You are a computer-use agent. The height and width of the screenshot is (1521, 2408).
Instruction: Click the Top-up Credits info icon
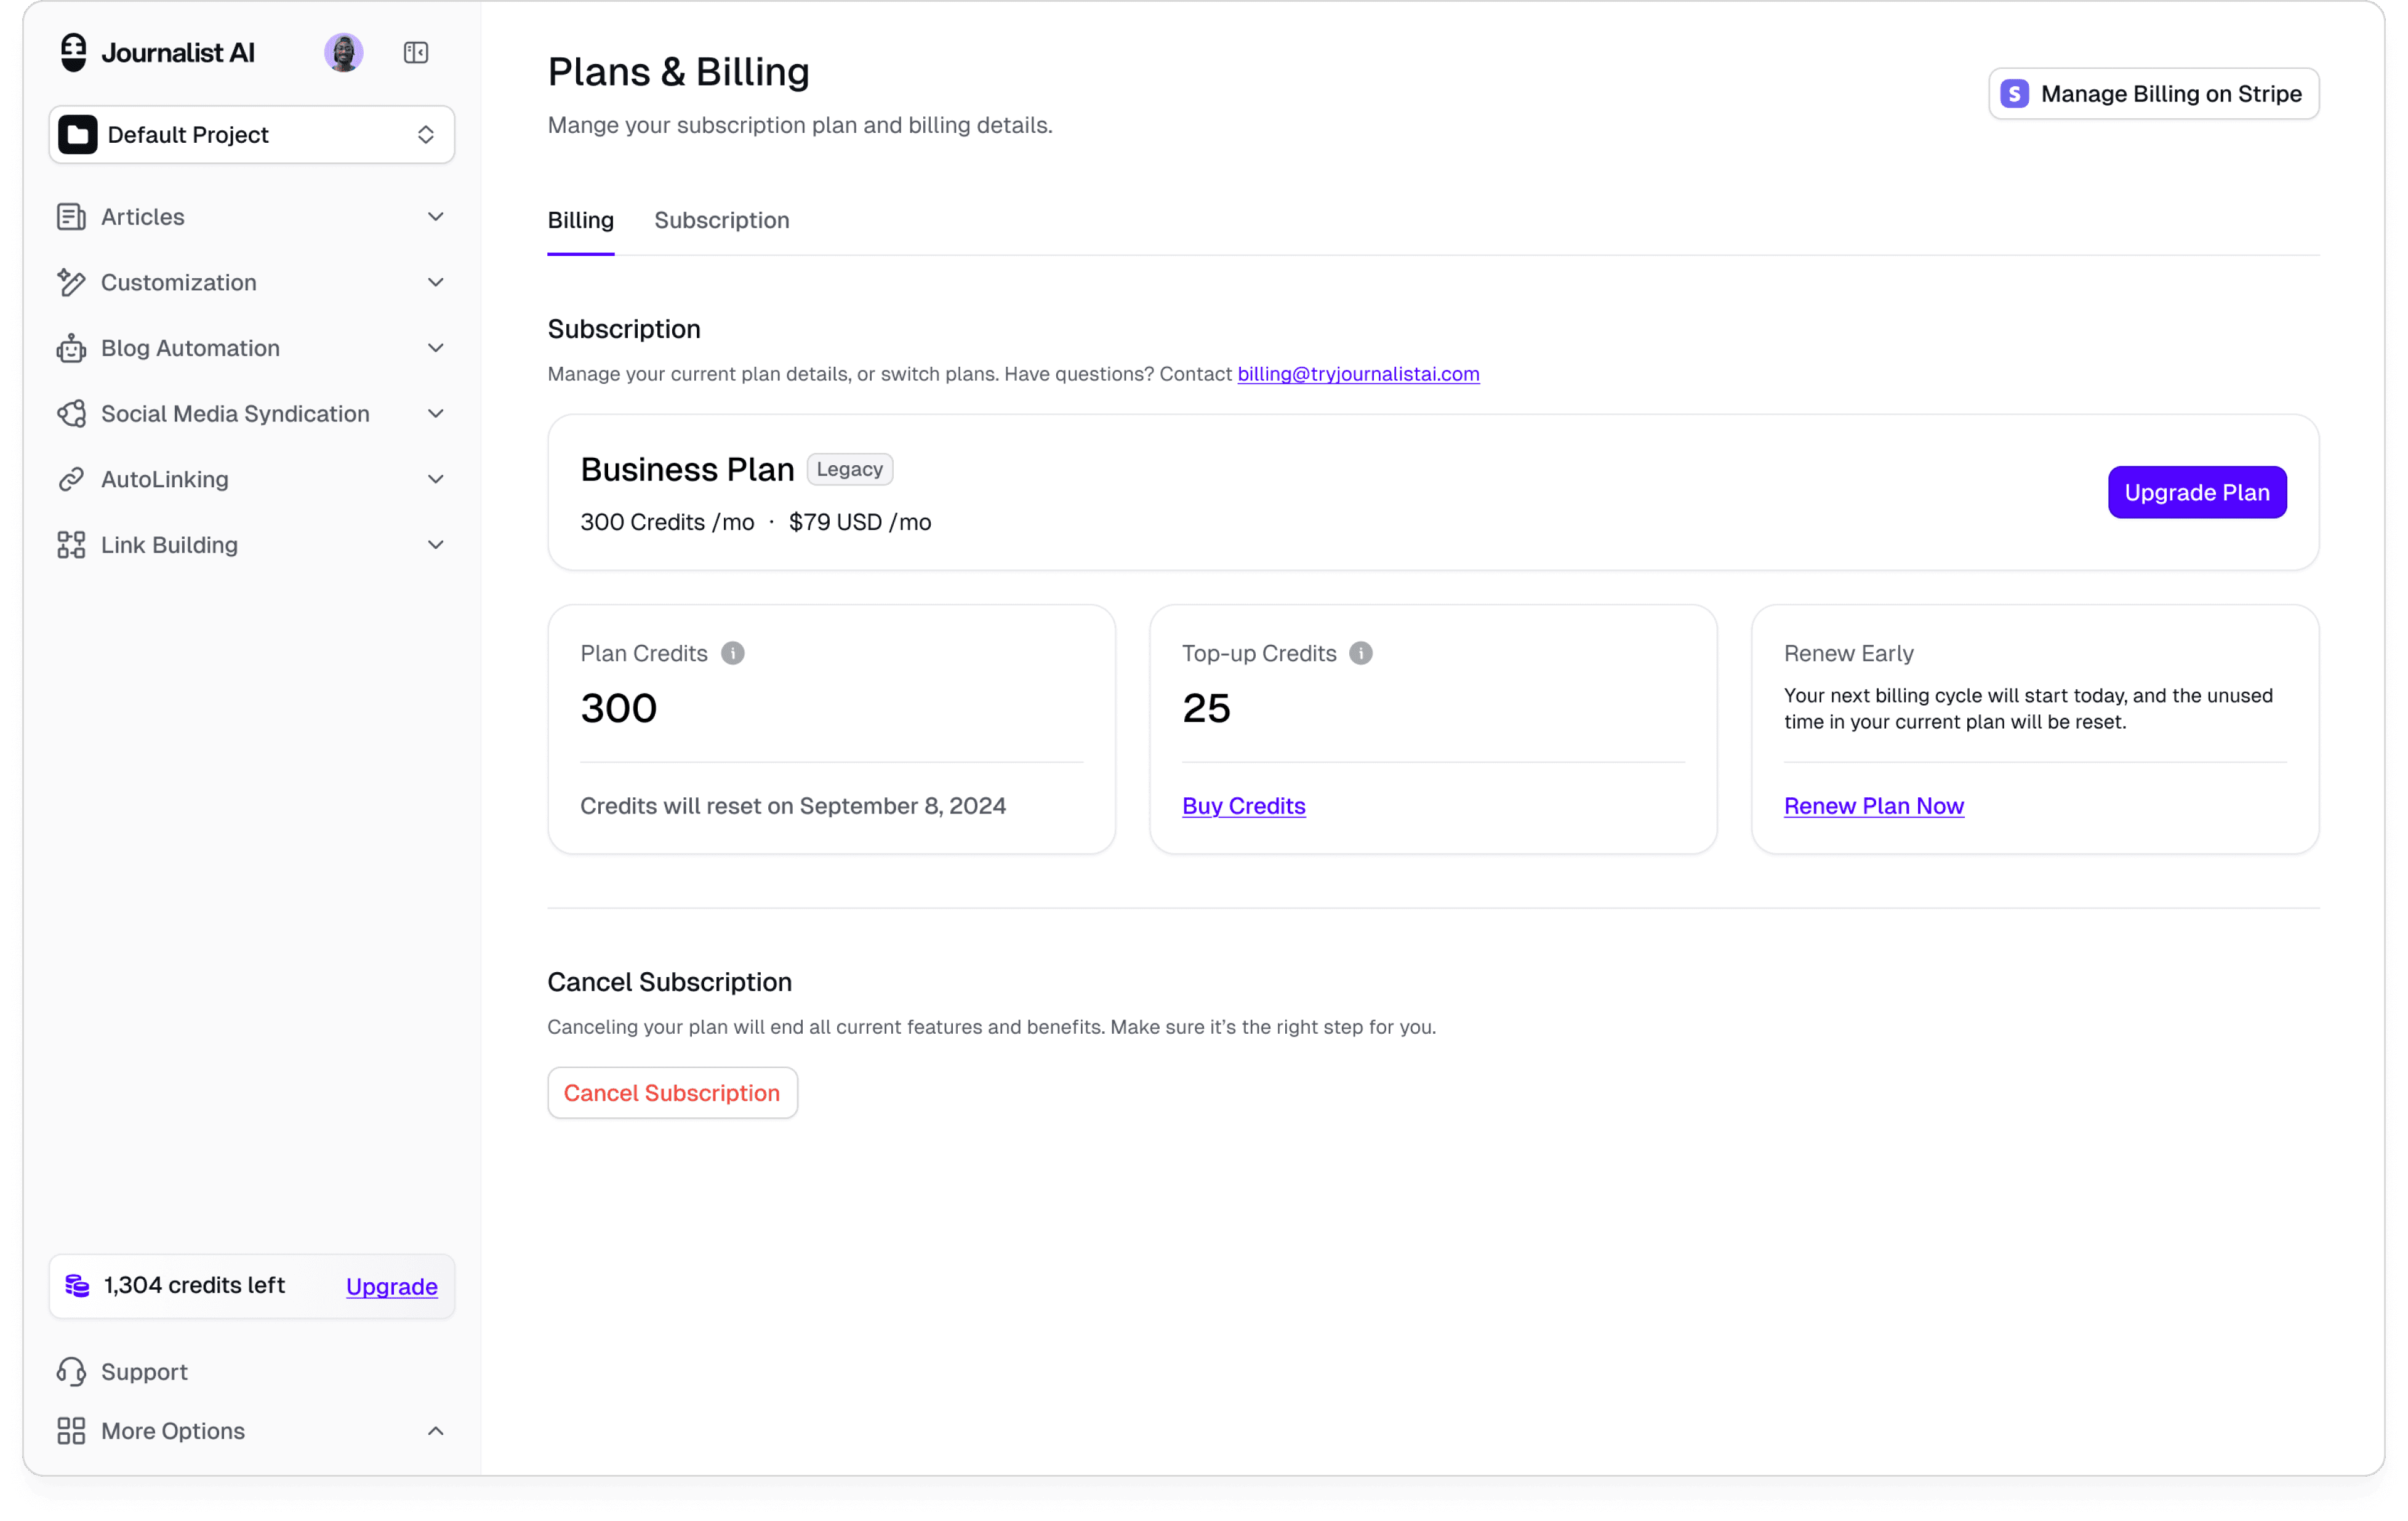click(x=1360, y=653)
